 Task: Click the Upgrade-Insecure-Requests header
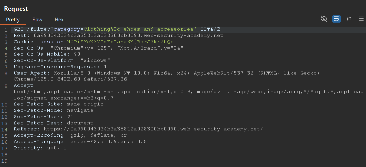tap(60, 67)
